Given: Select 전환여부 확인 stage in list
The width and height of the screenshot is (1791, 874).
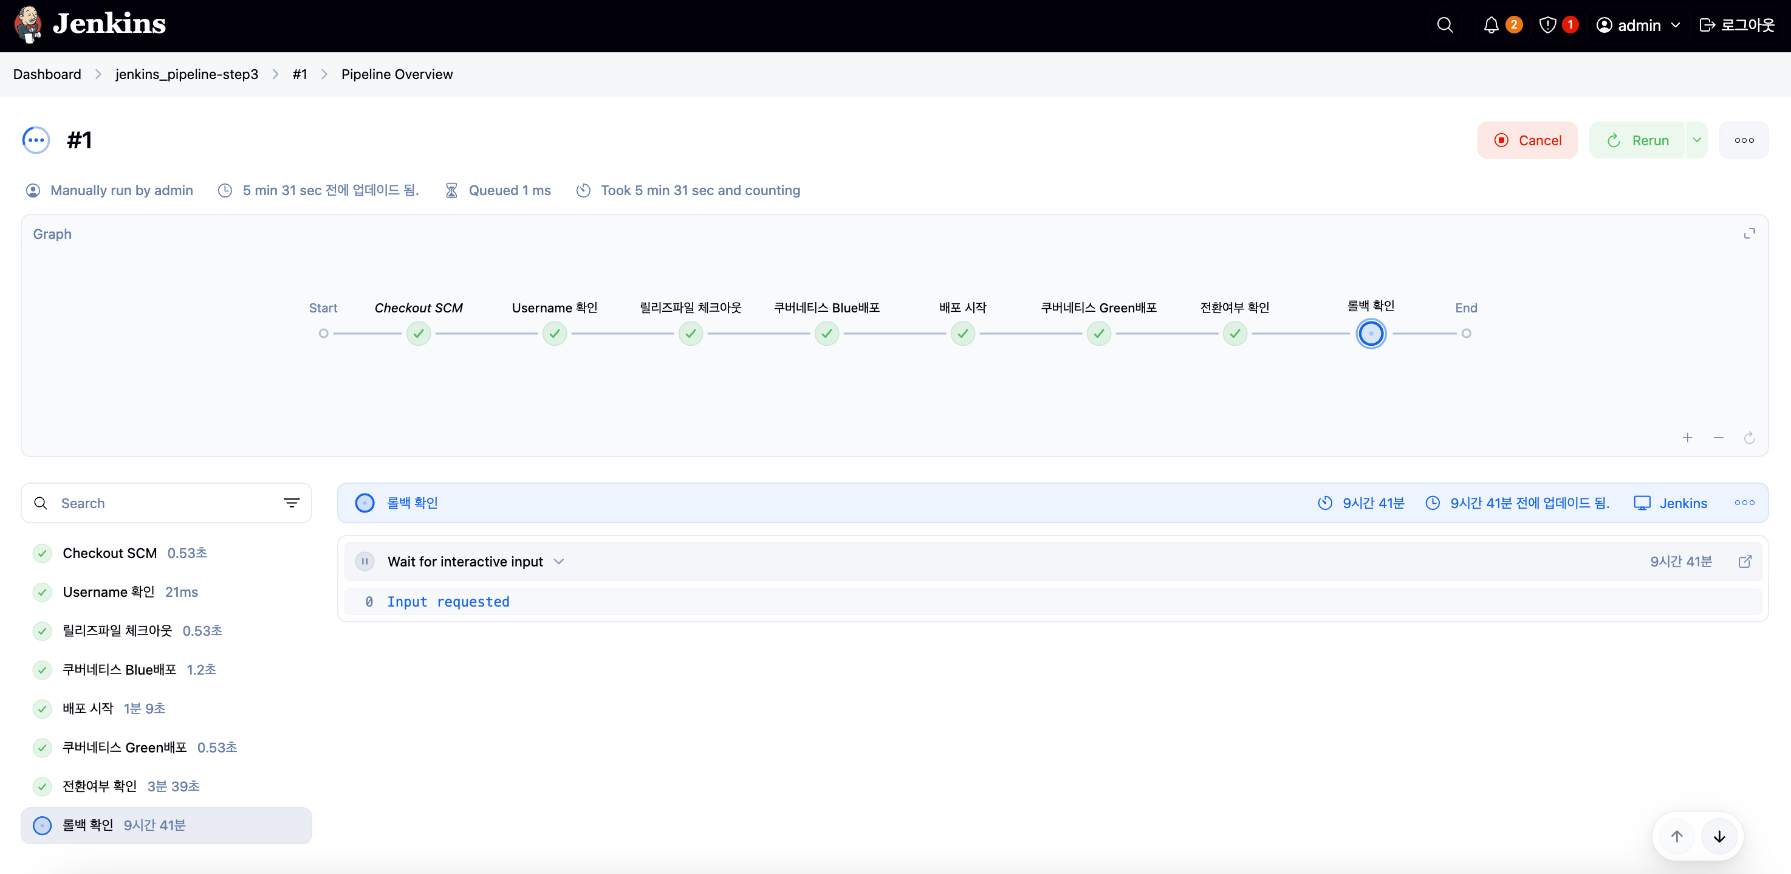Looking at the screenshot, I should click(x=100, y=786).
